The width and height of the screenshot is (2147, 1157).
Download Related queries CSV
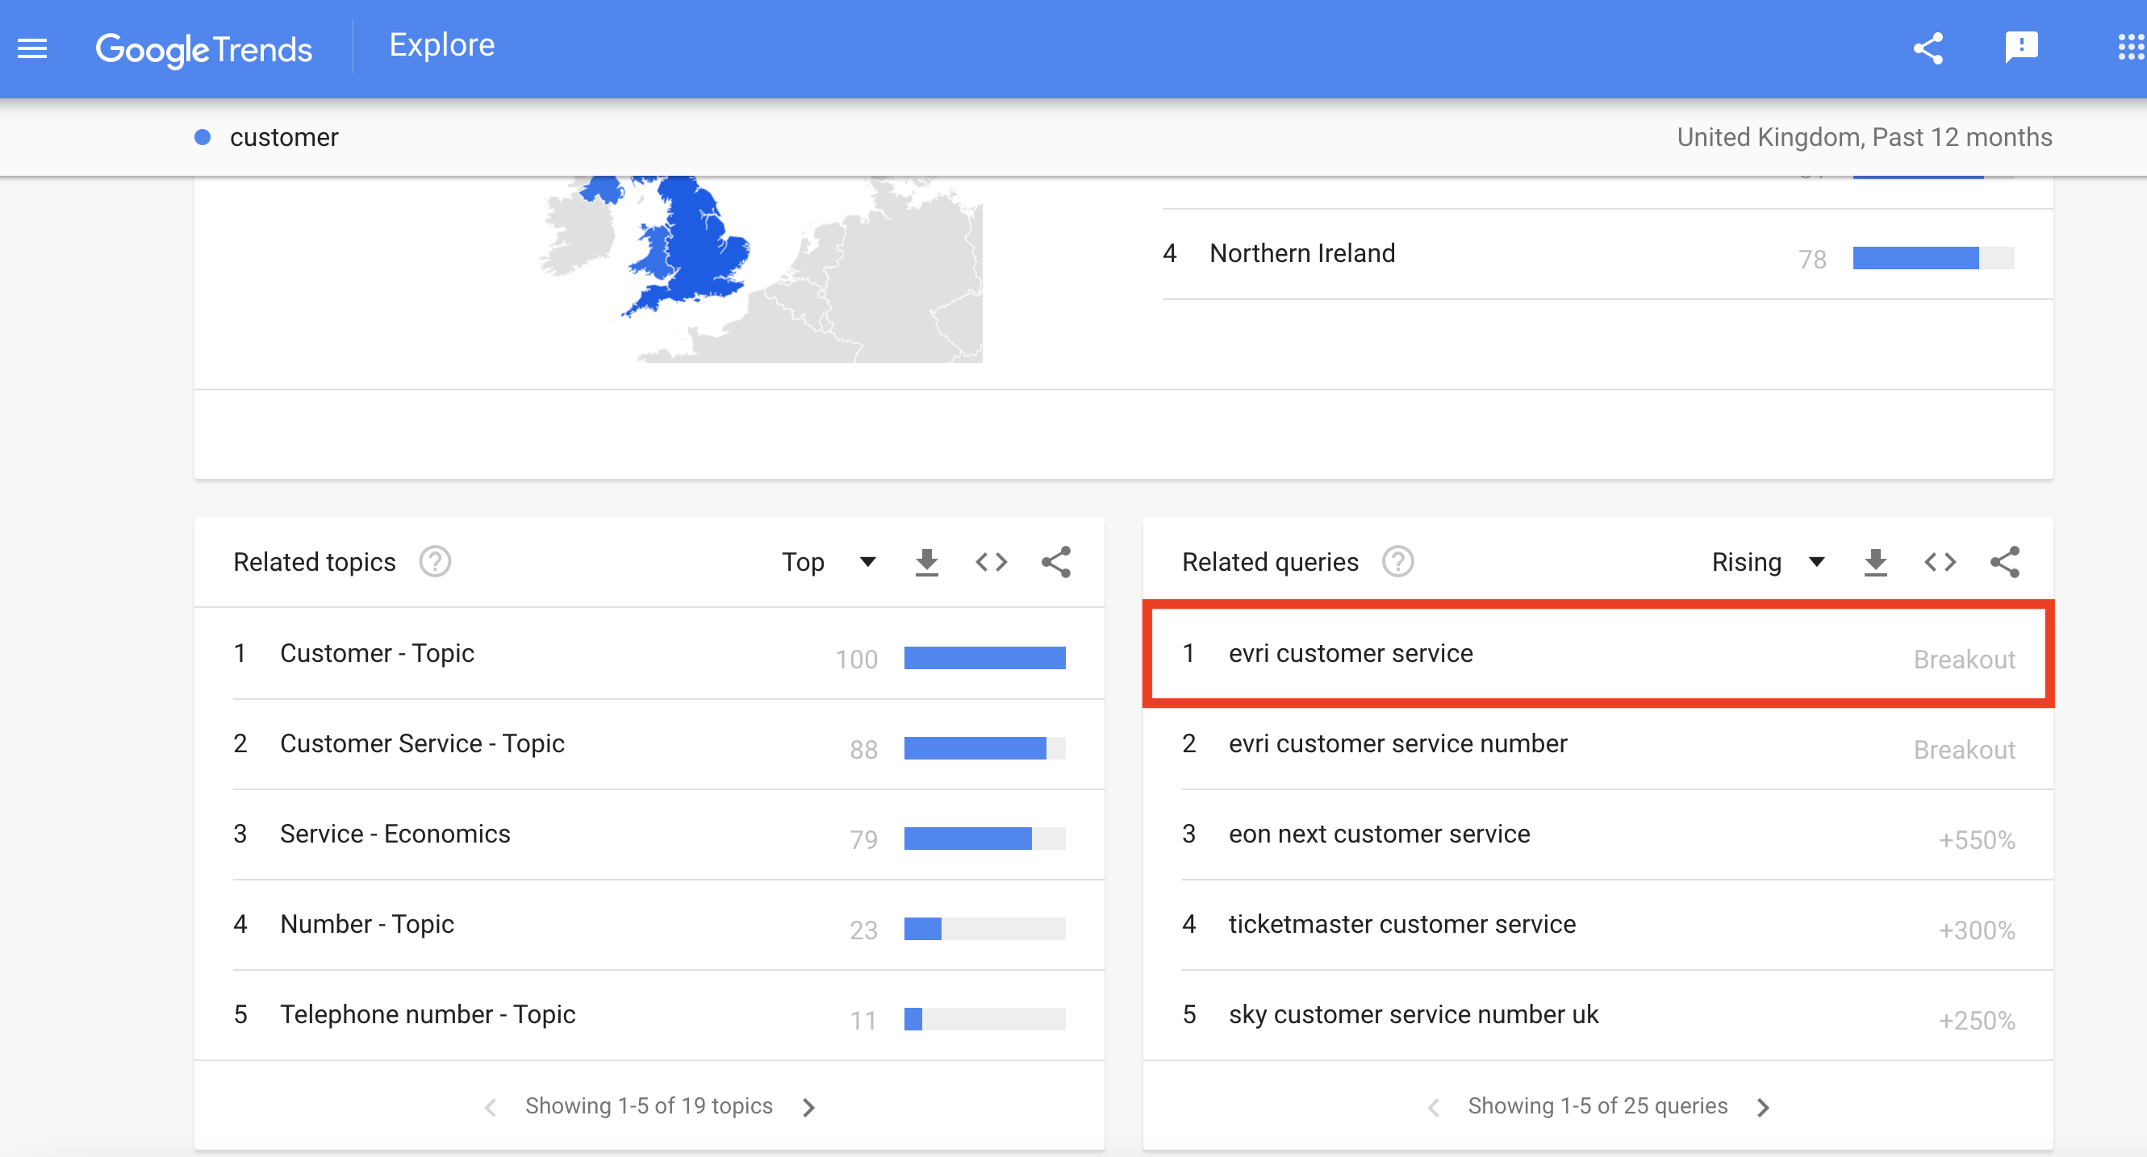pos(1875,562)
